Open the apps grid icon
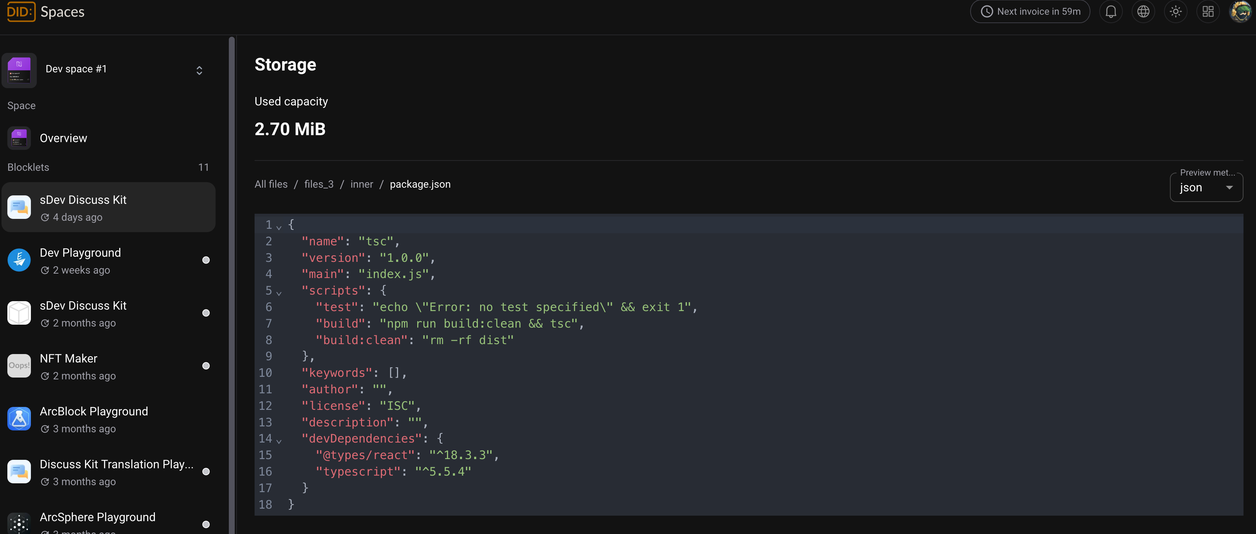 [1207, 12]
